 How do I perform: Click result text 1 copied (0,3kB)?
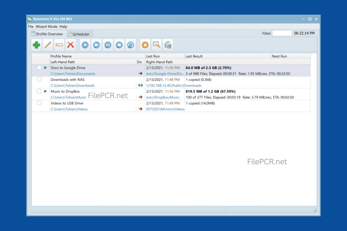click(x=199, y=80)
